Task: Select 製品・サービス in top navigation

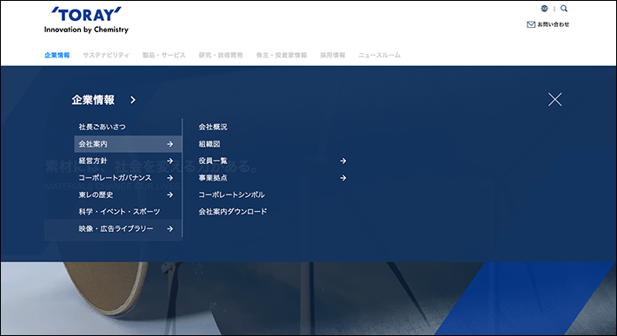Action: click(x=163, y=55)
